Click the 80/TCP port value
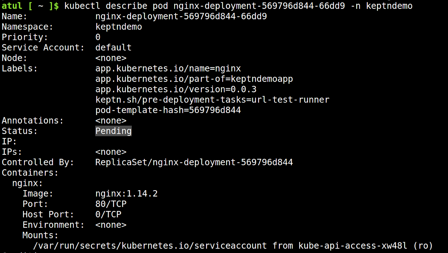 [x=111, y=204]
